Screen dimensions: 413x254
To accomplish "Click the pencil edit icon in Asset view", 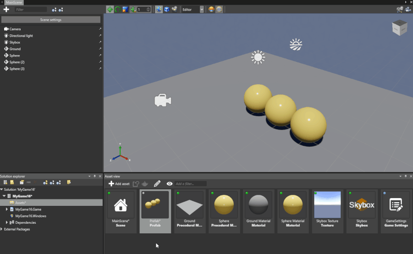I will (x=157, y=183).
